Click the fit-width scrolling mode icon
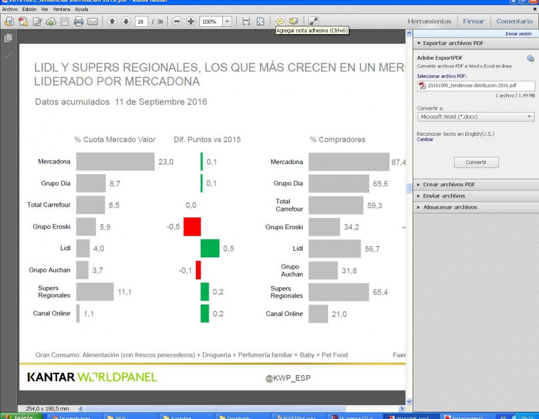 (246, 22)
